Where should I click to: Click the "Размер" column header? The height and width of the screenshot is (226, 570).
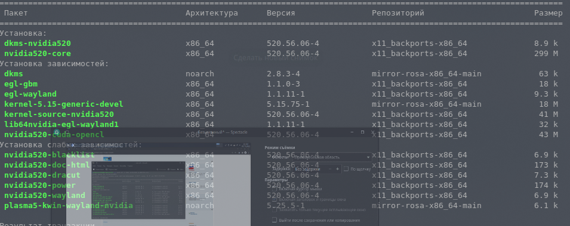coord(548,13)
